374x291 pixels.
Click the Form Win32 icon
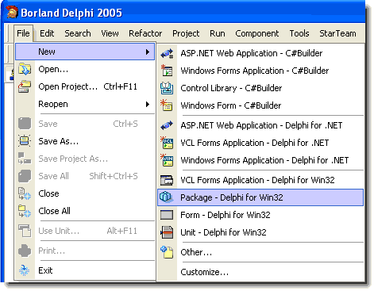tap(167, 215)
